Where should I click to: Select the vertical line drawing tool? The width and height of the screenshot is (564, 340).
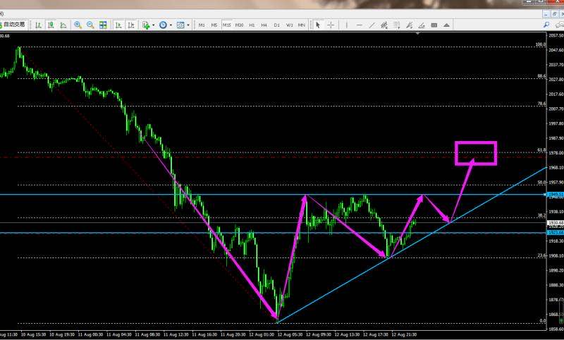[x=347, y=25]
